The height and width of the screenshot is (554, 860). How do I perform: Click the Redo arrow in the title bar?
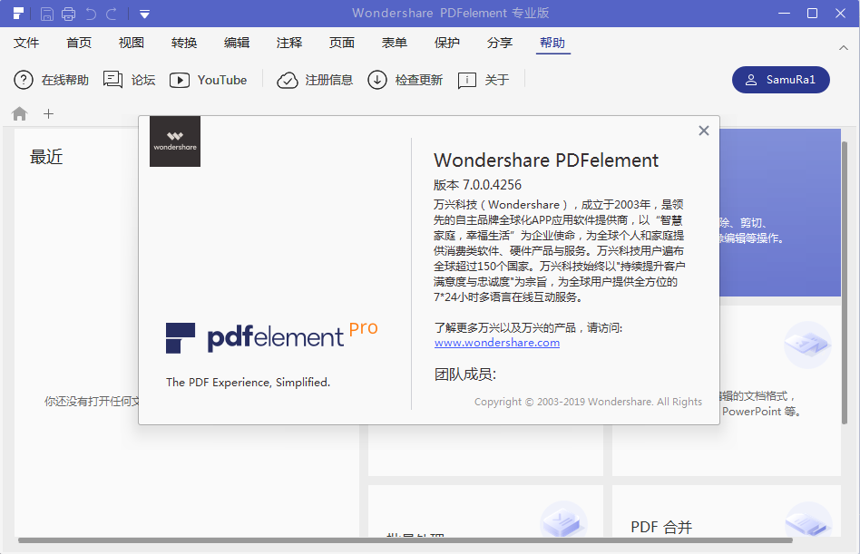[x=112, y=13]
